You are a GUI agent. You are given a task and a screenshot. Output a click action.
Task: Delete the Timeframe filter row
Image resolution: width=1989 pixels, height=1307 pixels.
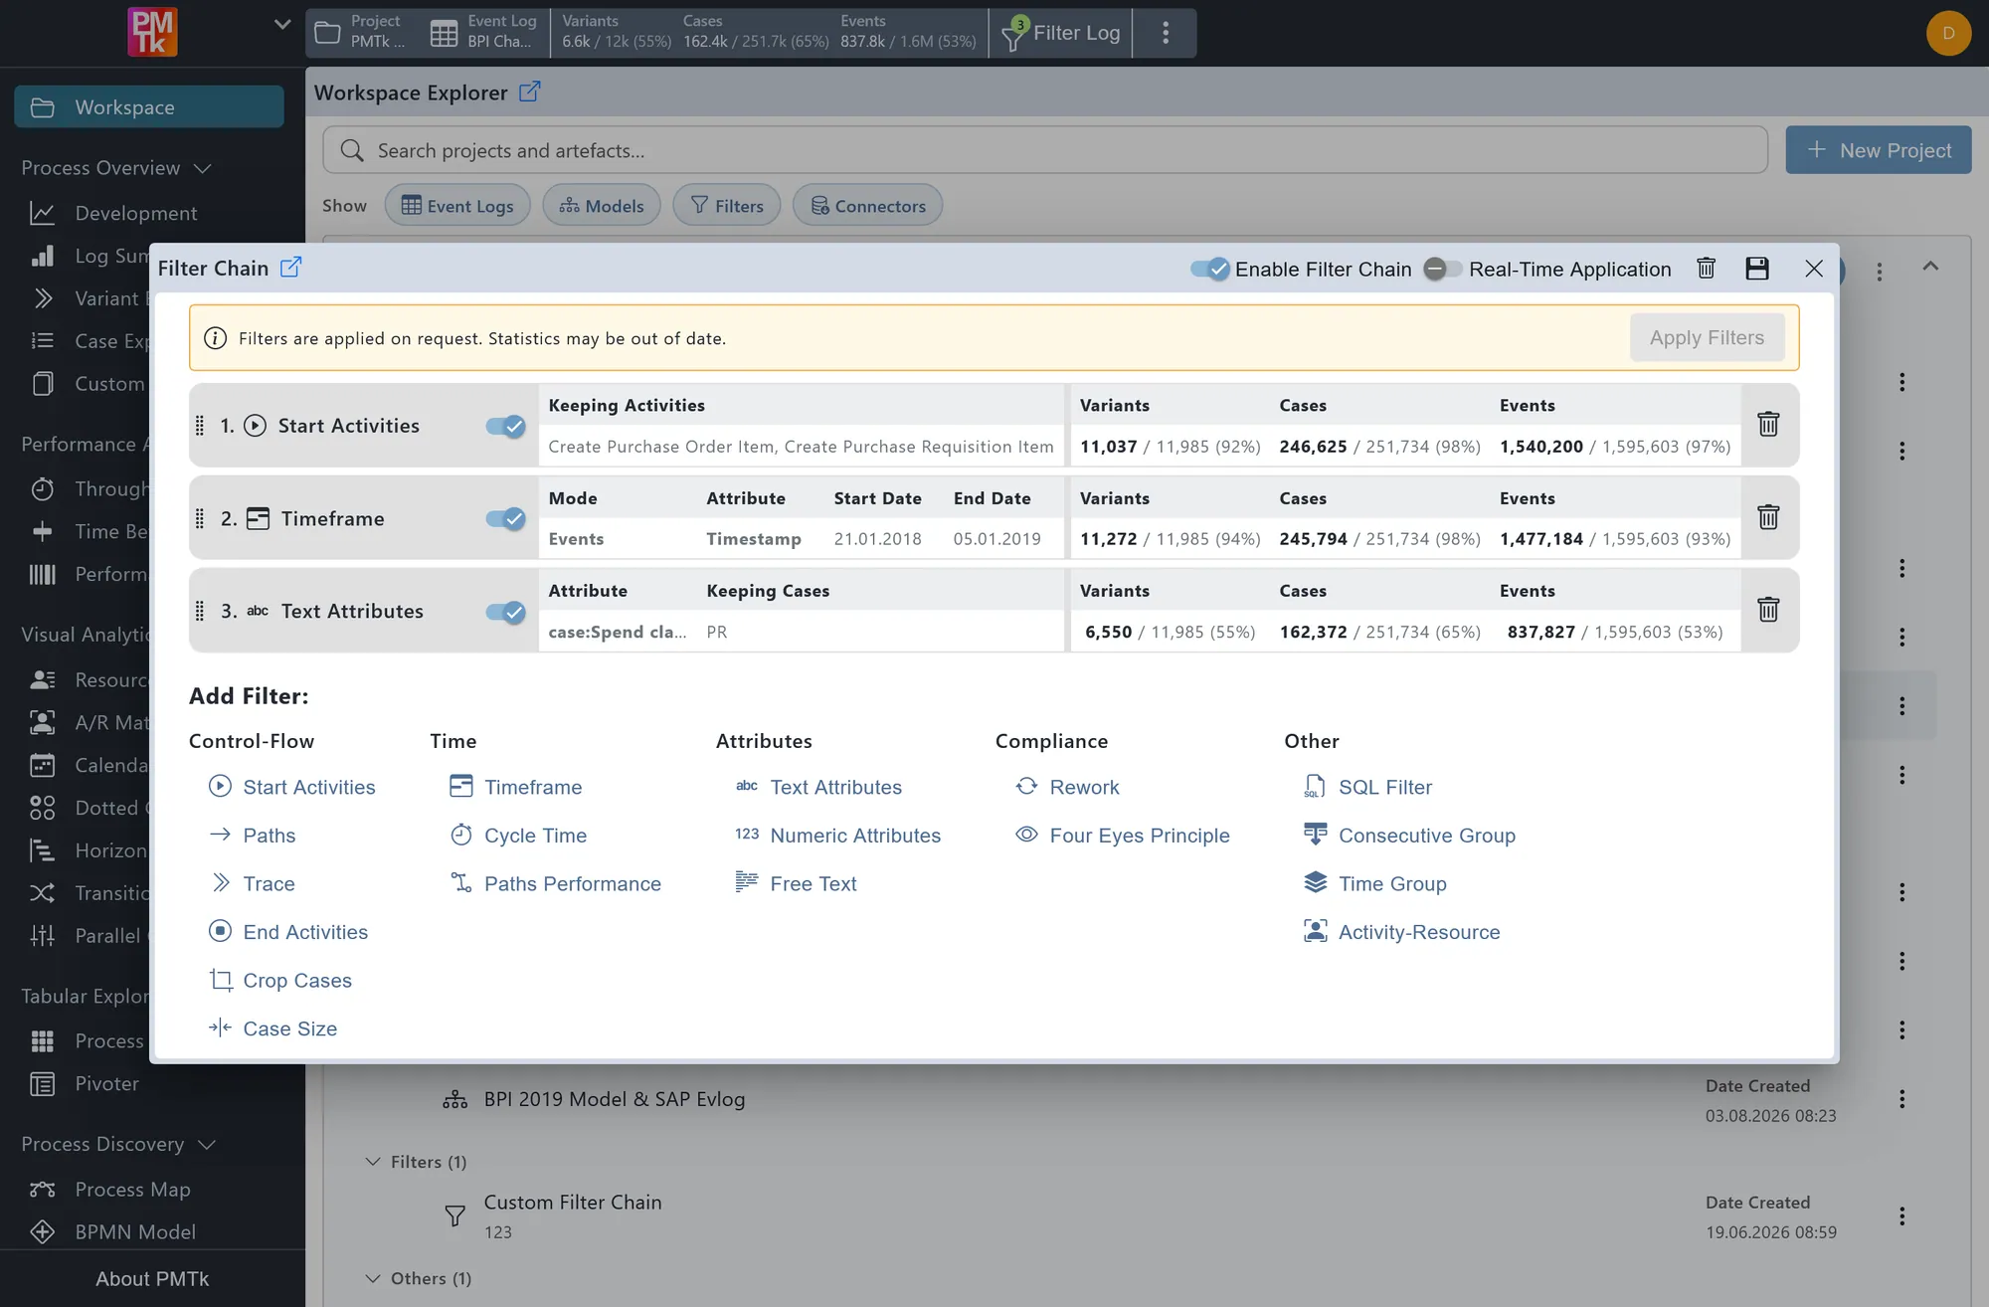[1767, 517]
